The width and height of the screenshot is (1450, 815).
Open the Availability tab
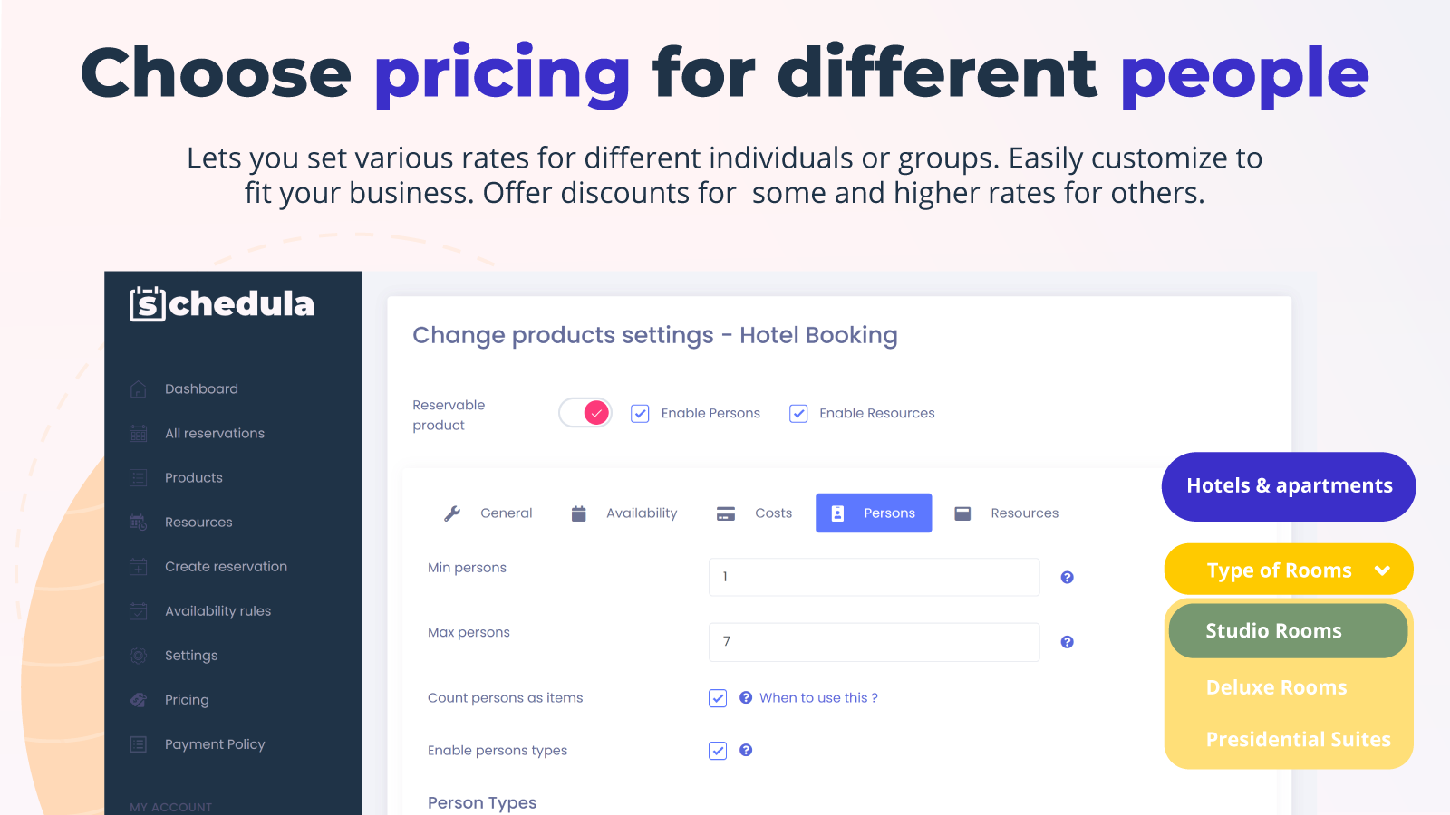pyautogui.click(x=641, y=513)
